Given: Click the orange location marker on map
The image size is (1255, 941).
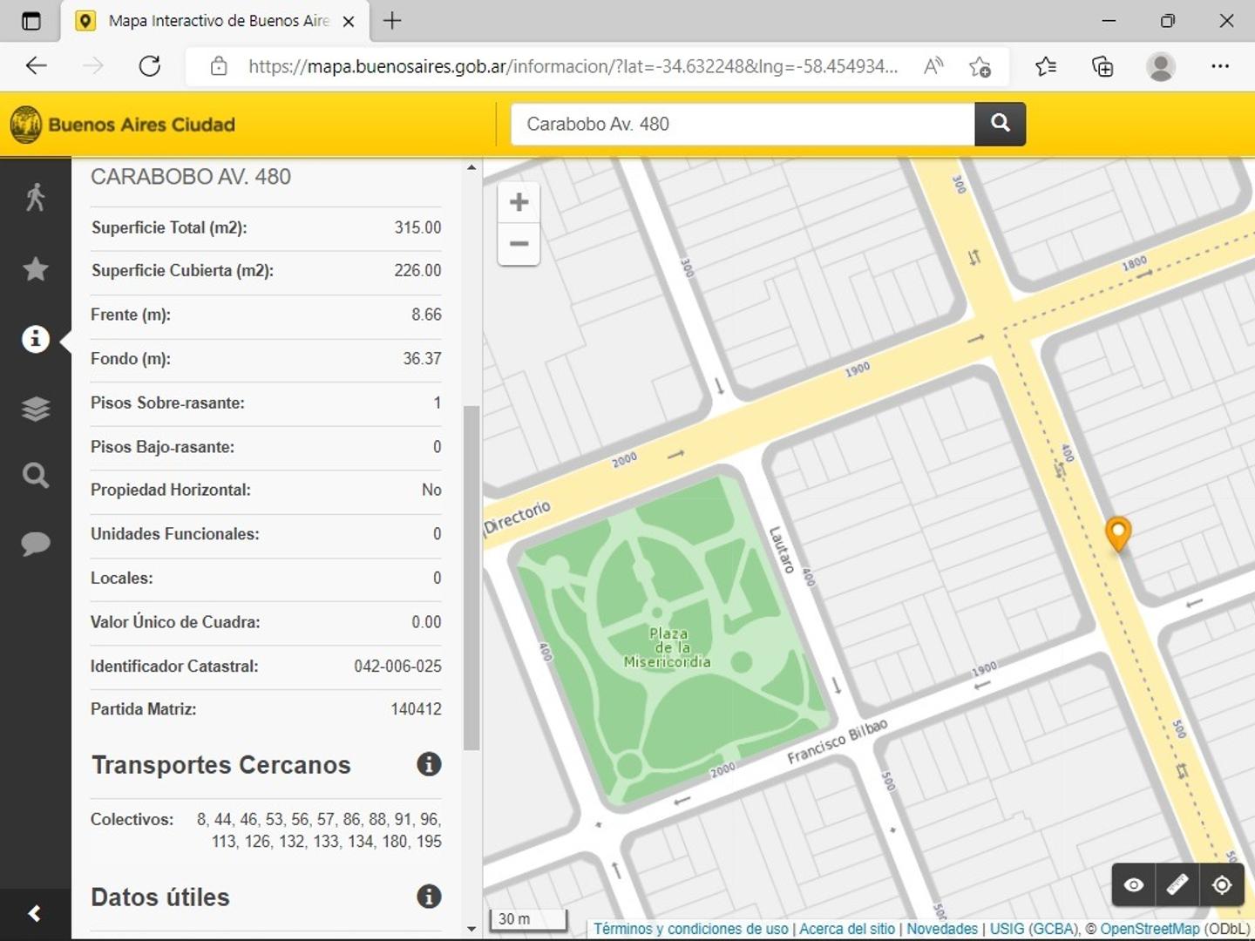Looking at the screenshot, I should click(1118, 533).
